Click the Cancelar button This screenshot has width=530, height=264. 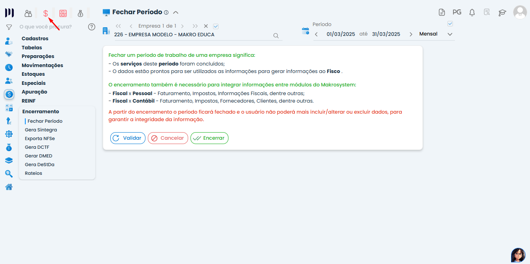[x=168, y=138]
